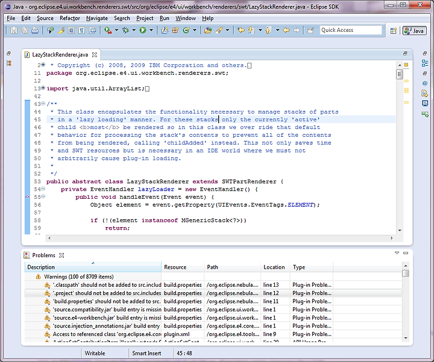Expand folded imports at line 13

click(43, 88)
